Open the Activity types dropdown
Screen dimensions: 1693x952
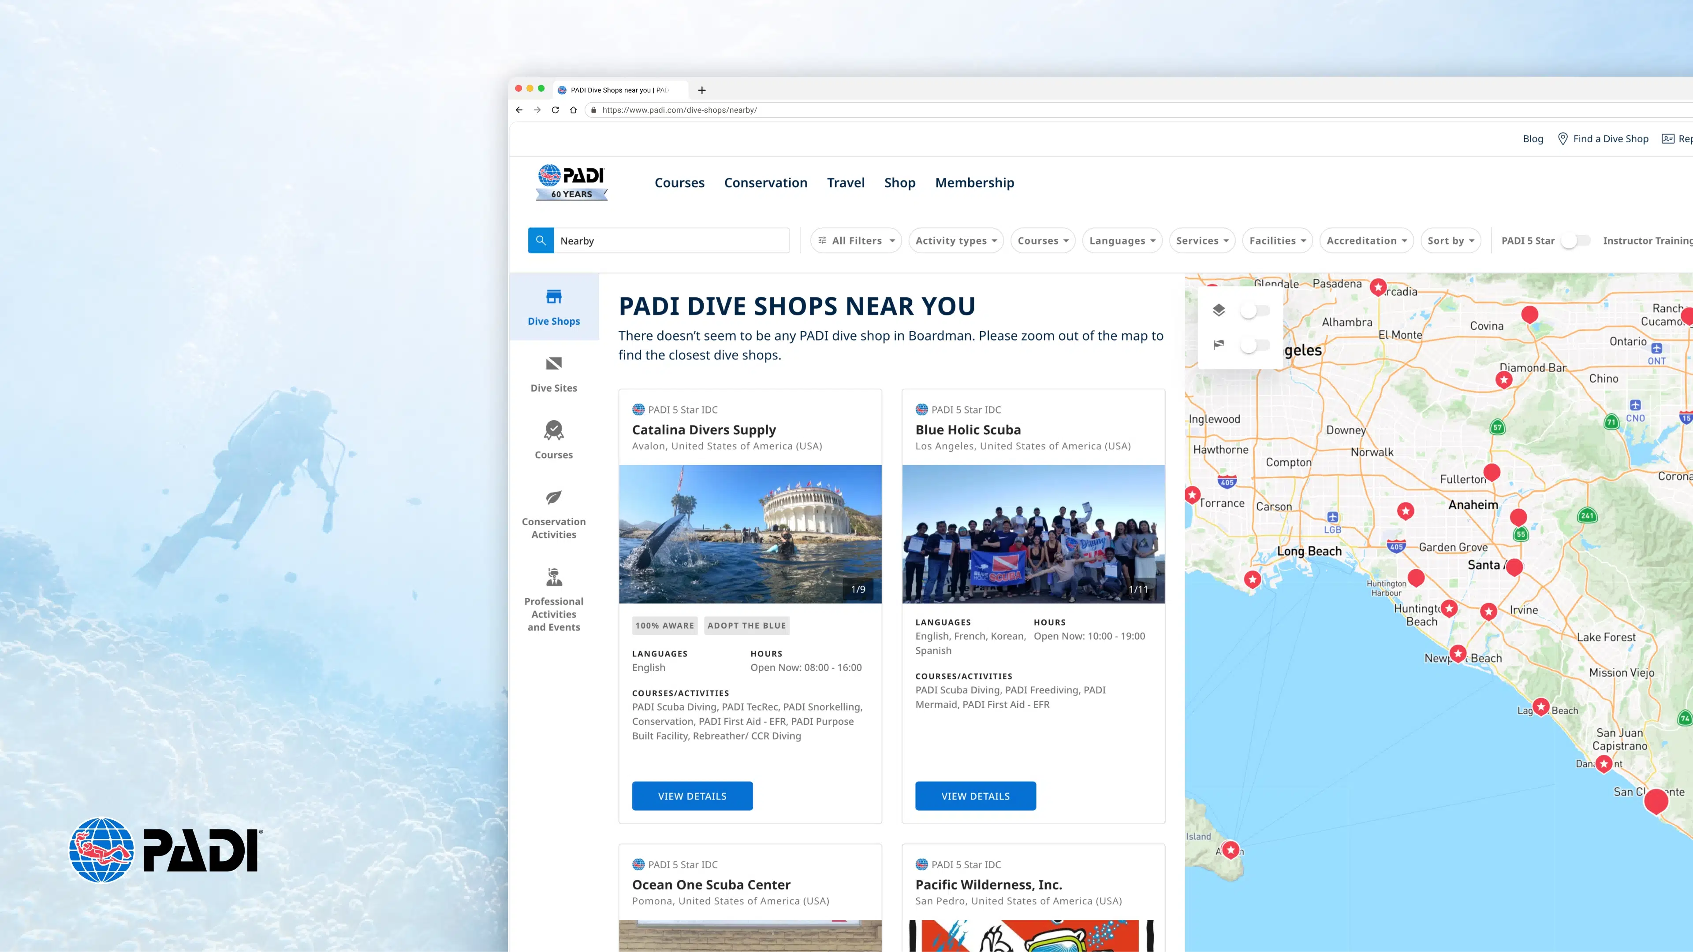click(x=955, y=241)
